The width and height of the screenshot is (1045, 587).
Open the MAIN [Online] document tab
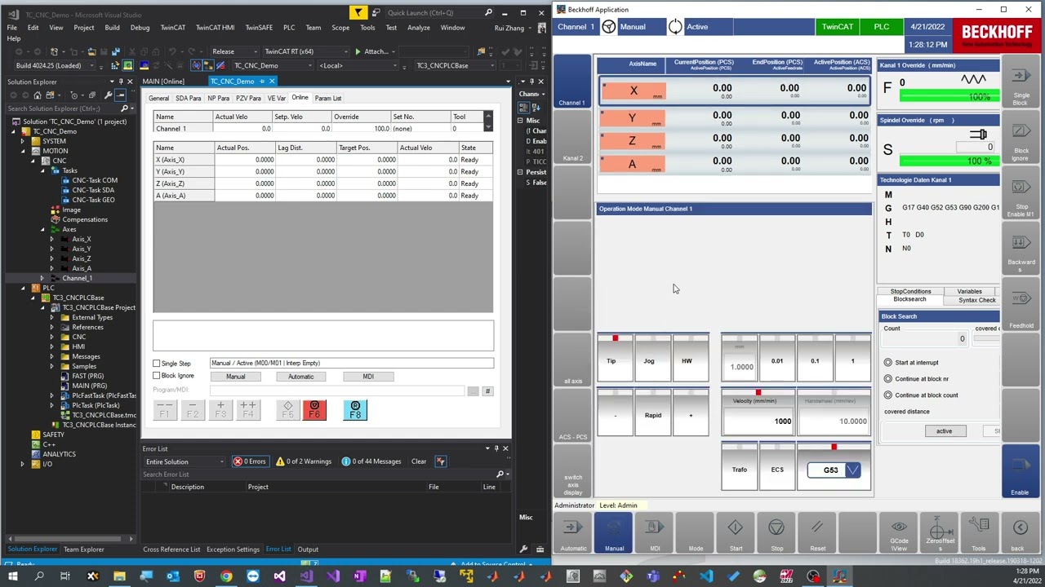(x=163, y=82)
